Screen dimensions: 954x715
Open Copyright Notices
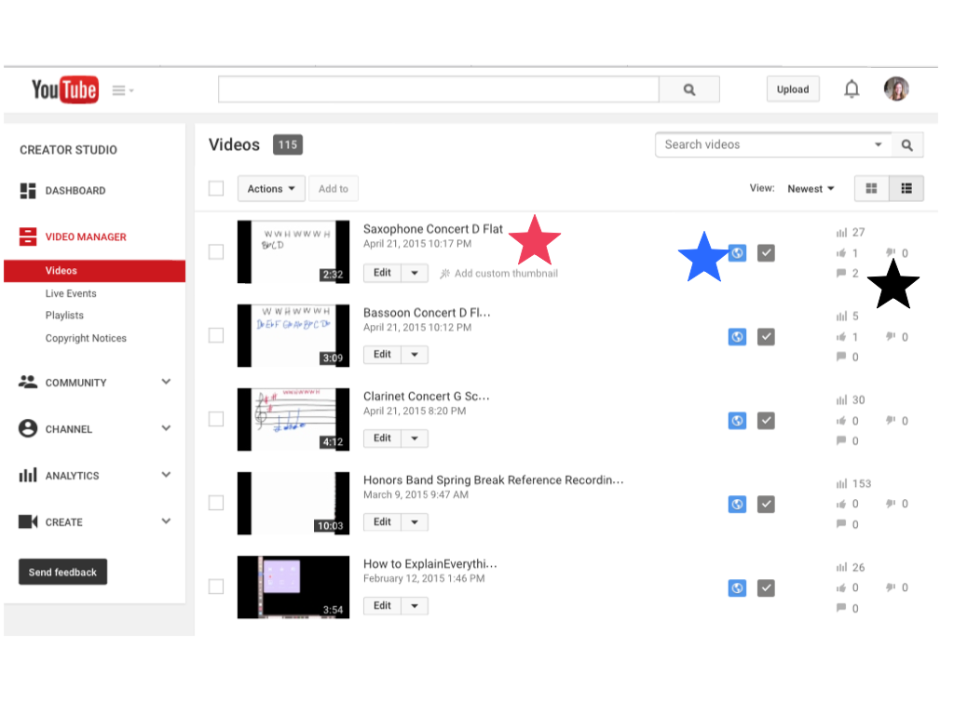pyautogui.click(x=86, y=339)
